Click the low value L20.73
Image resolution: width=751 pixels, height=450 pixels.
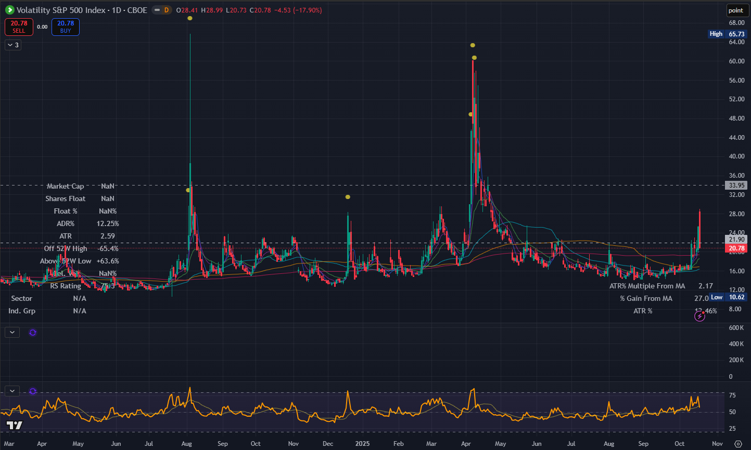pos(236,10)
